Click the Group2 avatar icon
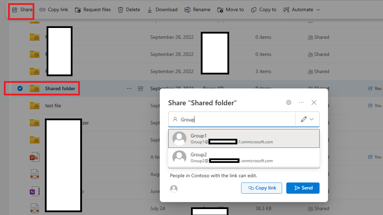383x215 pixels. coord(179,157)
